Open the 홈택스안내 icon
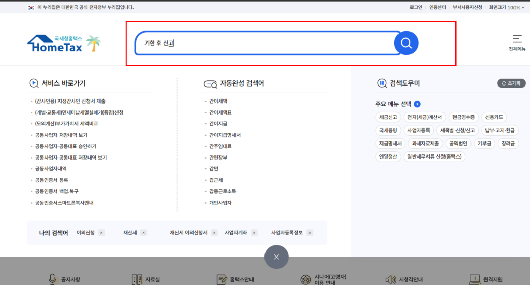 [222, 280]
